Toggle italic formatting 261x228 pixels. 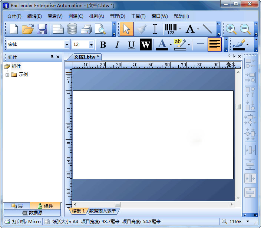[117, 44]
